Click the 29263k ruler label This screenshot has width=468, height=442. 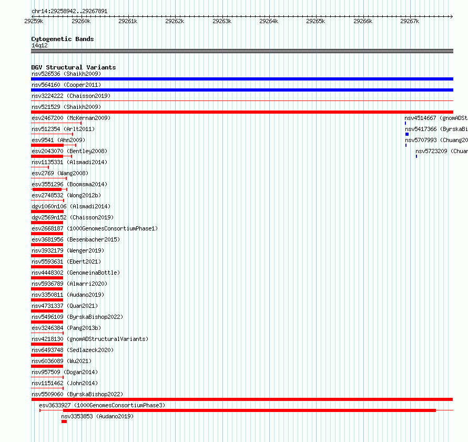click(222, 21)
